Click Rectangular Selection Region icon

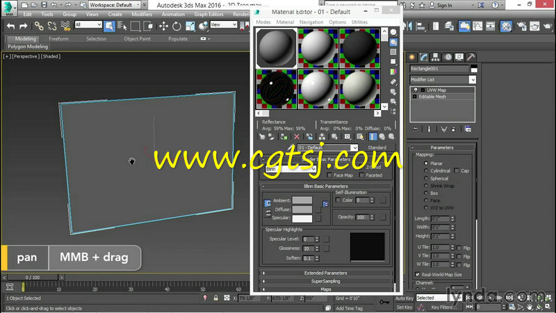pos(135,26)
